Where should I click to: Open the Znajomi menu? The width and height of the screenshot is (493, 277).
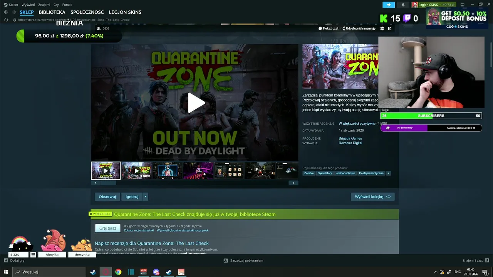click(44, 5)
